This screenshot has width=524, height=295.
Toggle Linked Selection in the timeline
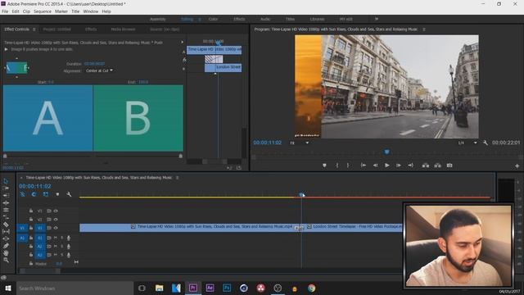46,194
